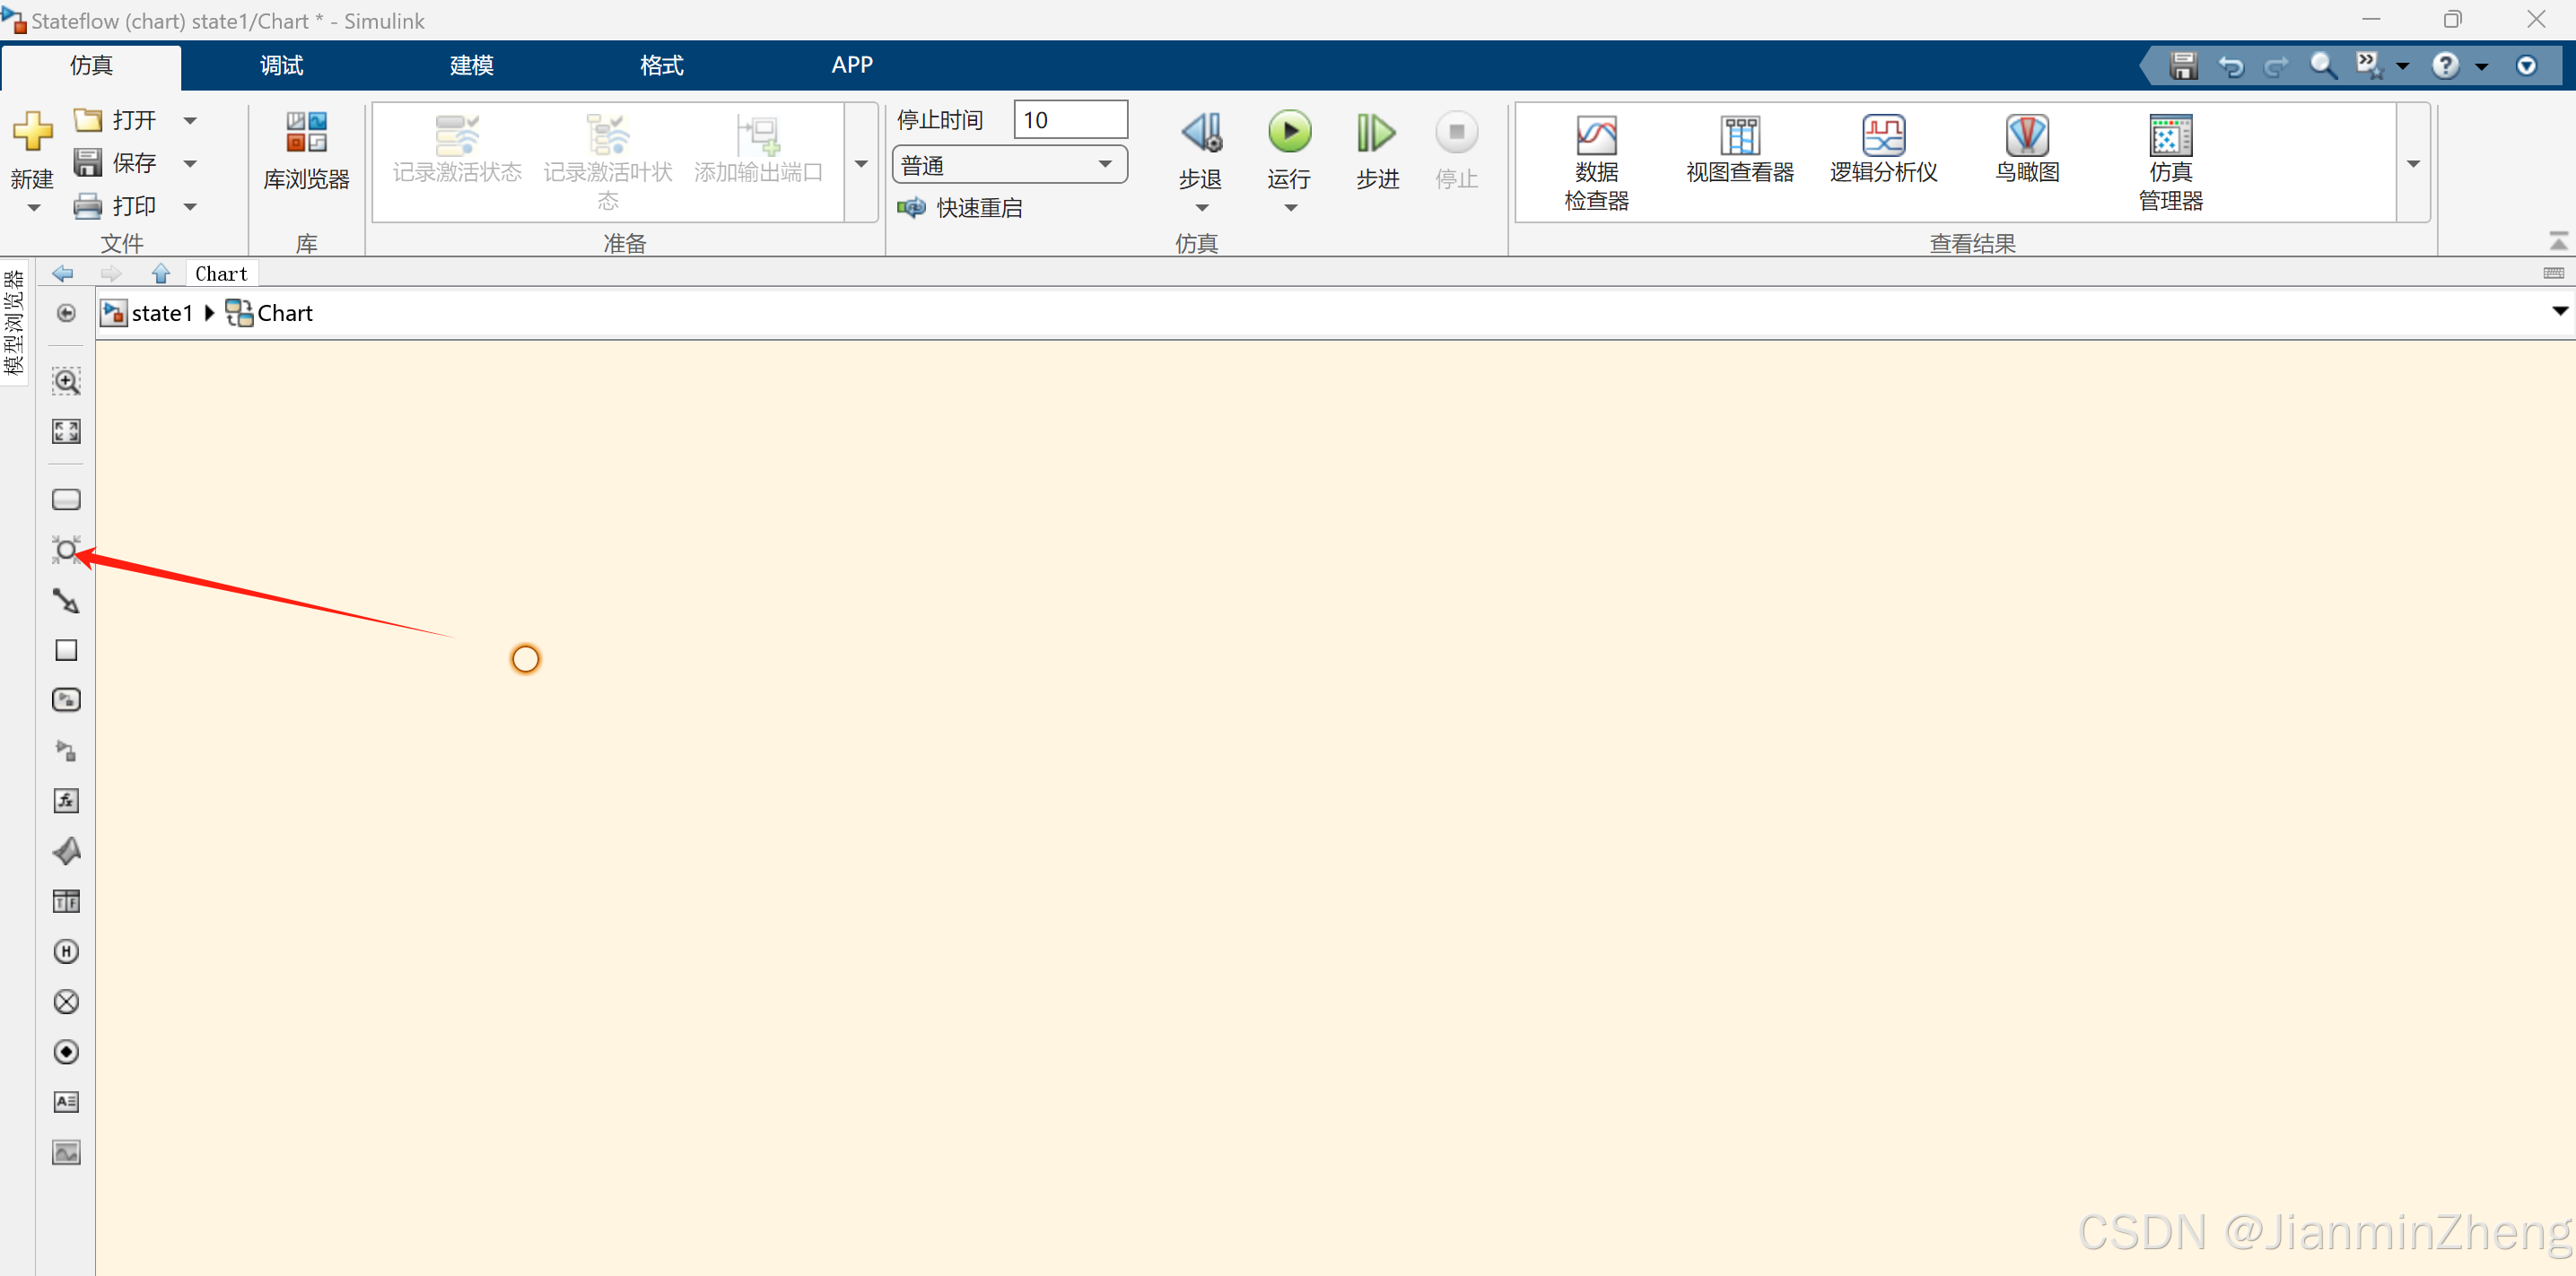2576x1276 pixels.
Task: Select the State tool in palette
Action: pos(66,499)
